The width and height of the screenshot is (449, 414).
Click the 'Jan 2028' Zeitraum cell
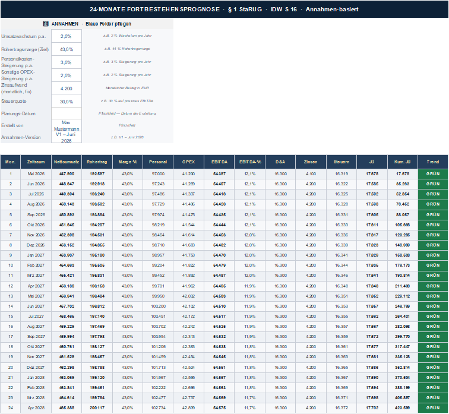[36, 377]
